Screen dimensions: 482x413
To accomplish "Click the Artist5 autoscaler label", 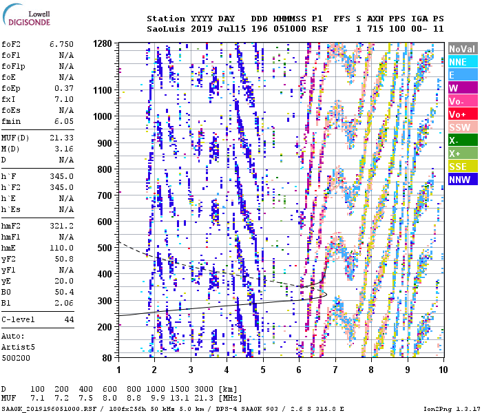I will [x=18, y=347].
